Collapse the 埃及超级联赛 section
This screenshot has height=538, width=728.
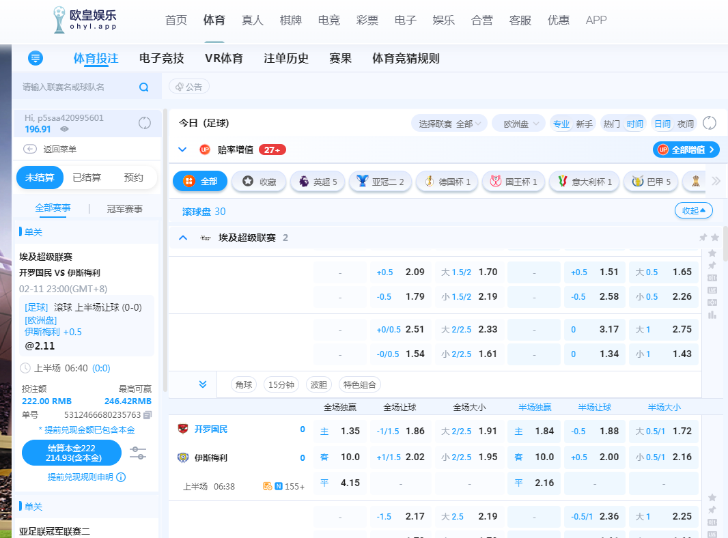tap(183, 238)
